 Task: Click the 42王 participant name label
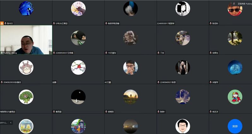tap(108, 82)
